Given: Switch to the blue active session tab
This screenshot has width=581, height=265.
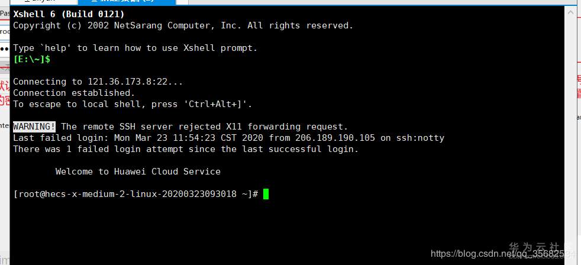Looking at the screenshot, I should coord(124,2).
